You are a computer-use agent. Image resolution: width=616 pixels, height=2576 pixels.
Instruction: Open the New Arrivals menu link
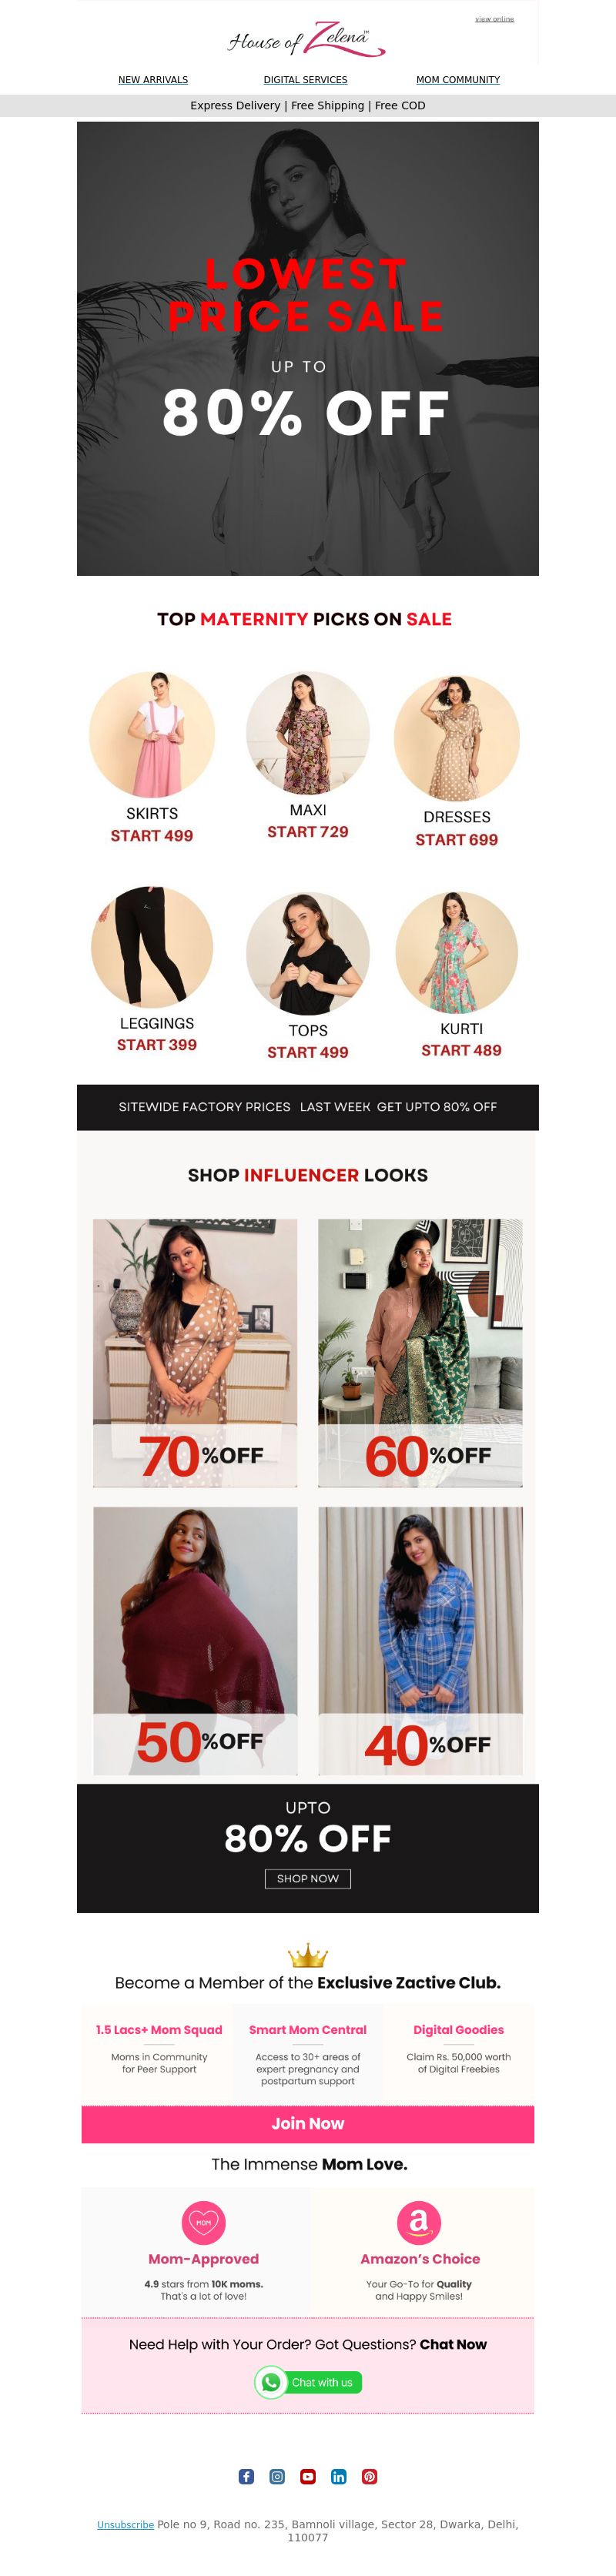click(x=153, y=80)
